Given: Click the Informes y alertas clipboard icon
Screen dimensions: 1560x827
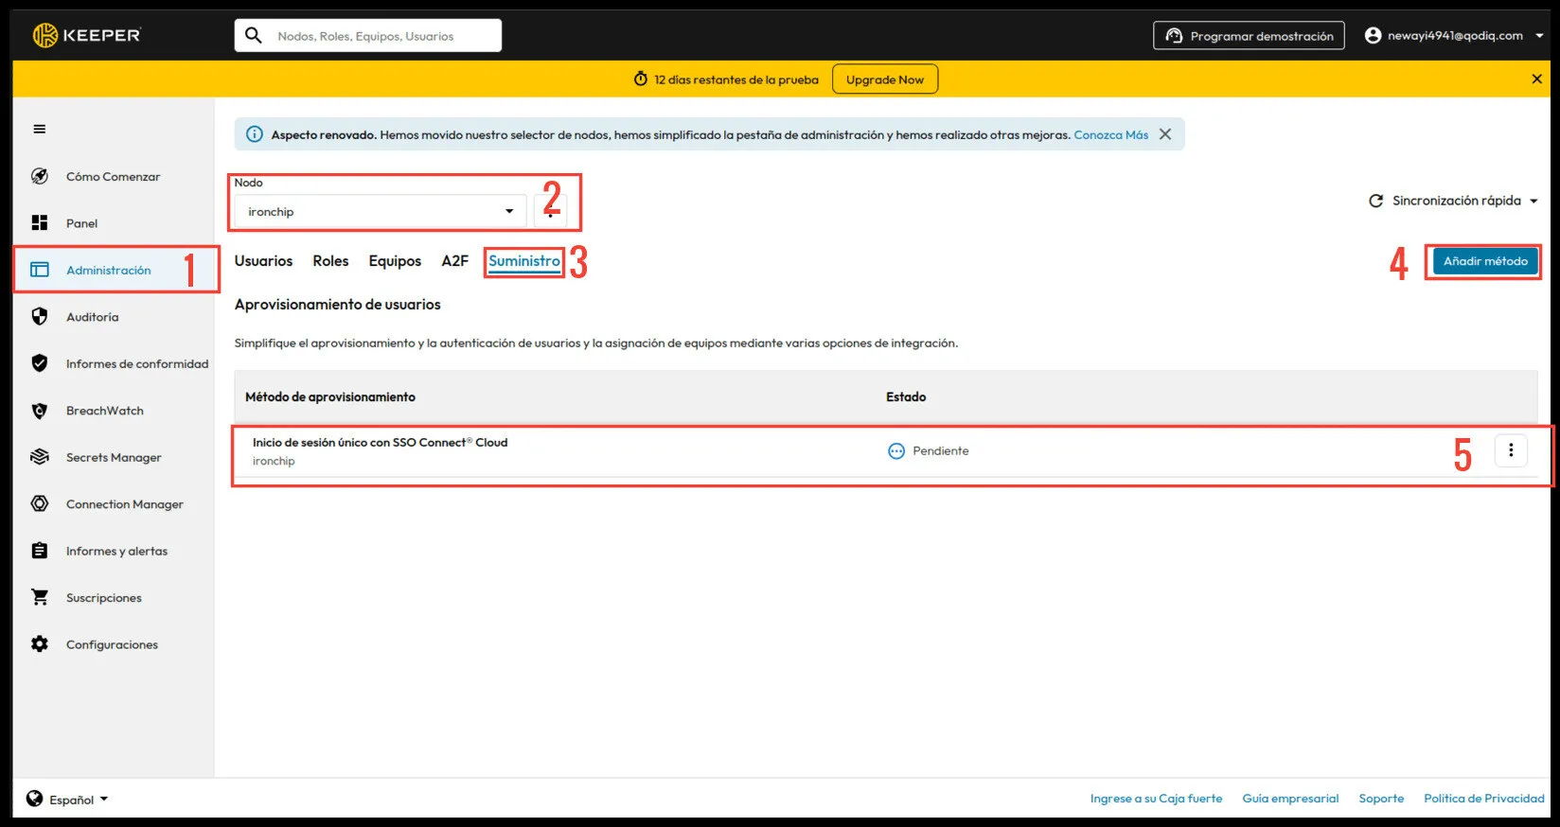Looking at the screenshot, I should pos(40,551).
